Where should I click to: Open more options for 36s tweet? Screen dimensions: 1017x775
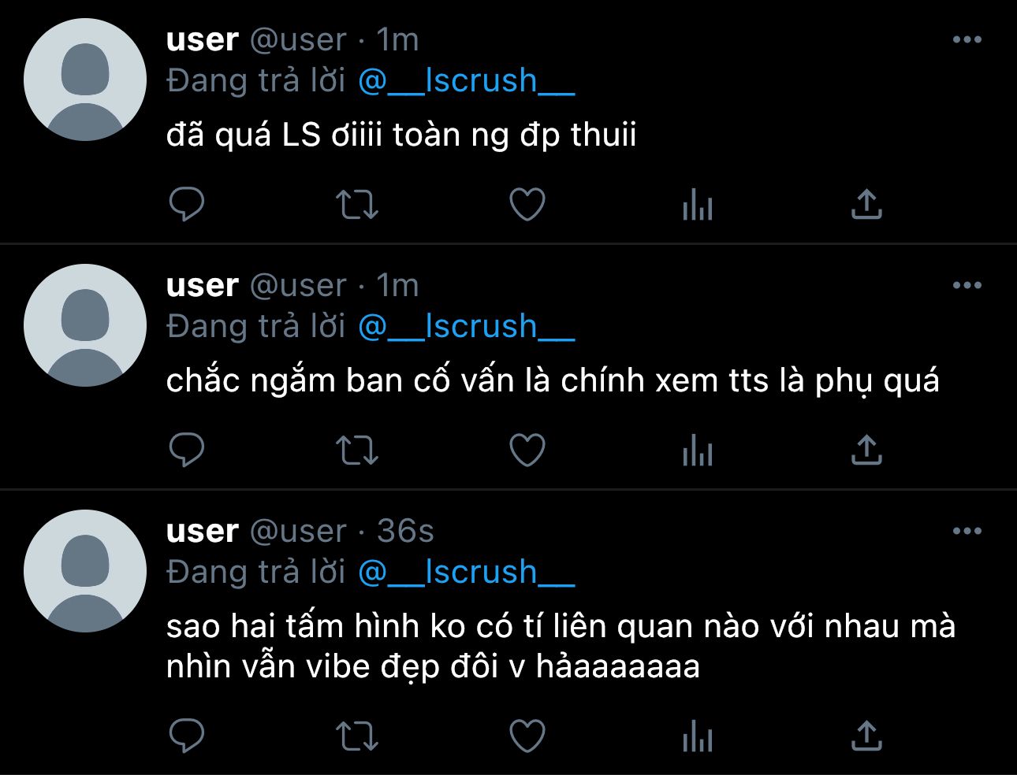coord(967,531)
